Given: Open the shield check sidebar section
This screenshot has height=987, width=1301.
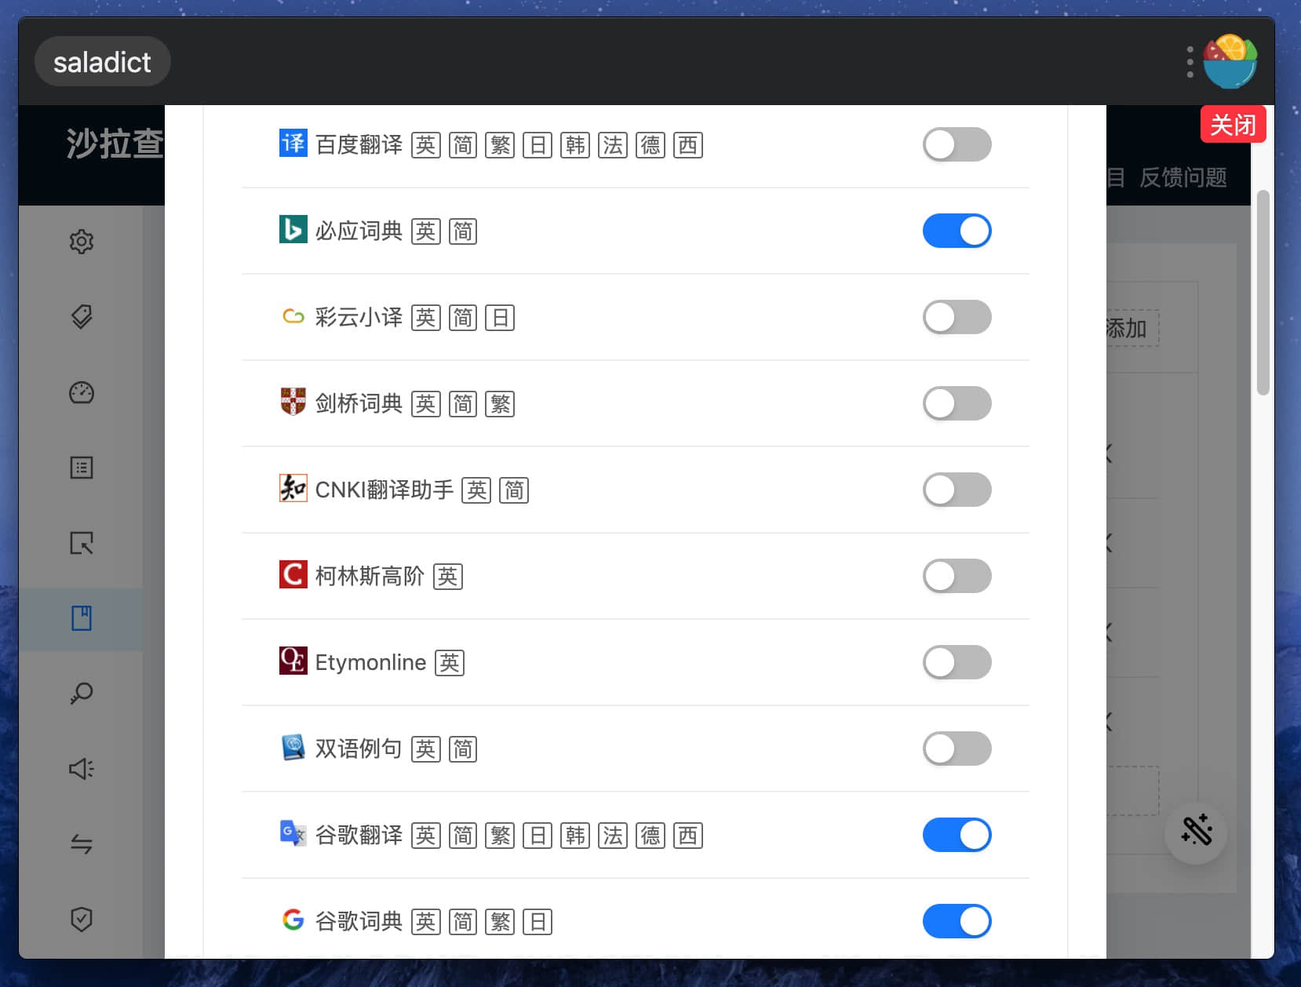Looking at the screenshot, I should point(82,919).
